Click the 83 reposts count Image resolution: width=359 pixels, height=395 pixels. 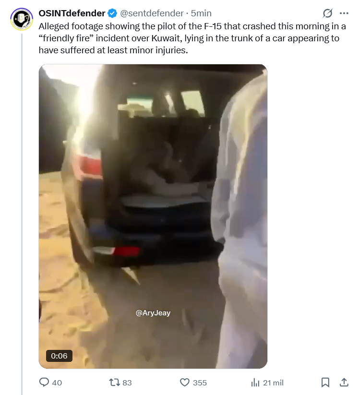[x=127, y=383]
